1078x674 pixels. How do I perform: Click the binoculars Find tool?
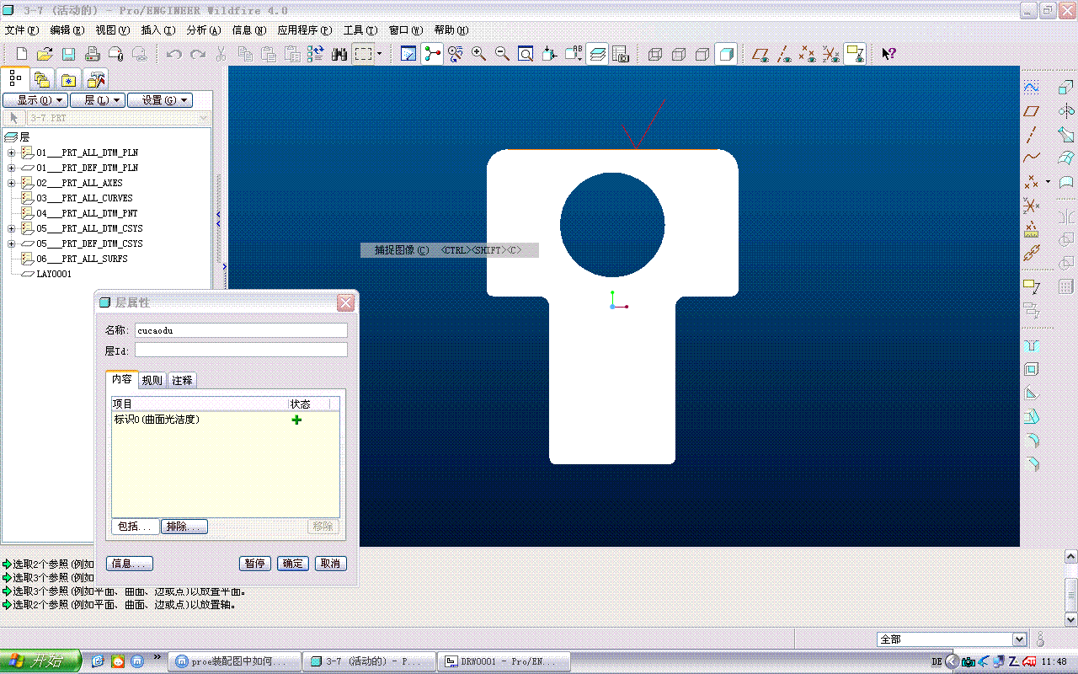pyautogui.click(x=339, y=54)
